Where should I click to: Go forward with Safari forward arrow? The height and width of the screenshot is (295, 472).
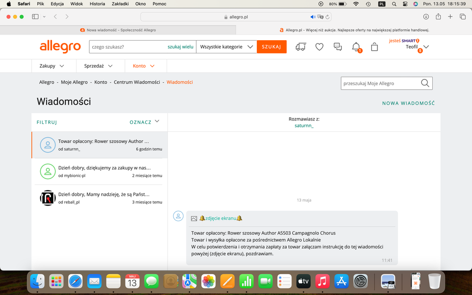(67, 17)
